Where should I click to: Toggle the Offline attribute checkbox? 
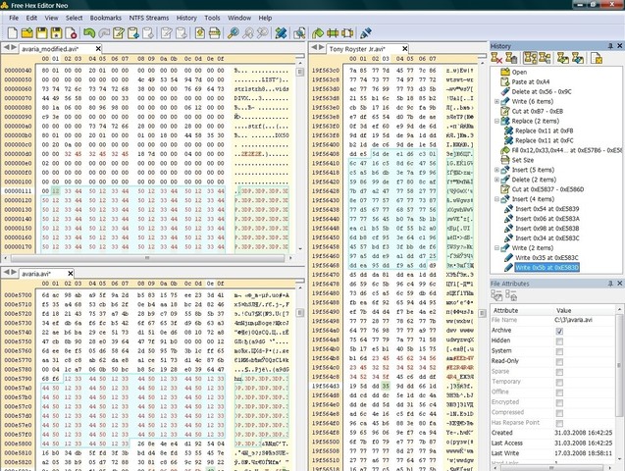pos(559,392)
